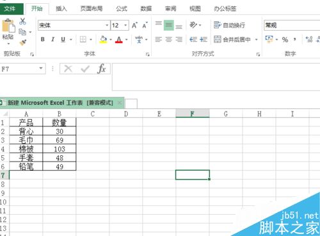Select all cells corner button
Screen dimensions: 320x236
coord(4,114)
